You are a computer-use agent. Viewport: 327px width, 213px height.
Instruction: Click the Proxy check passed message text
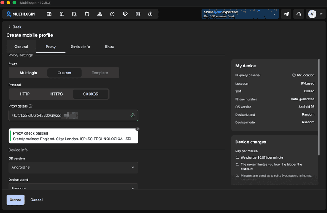pyautogui.click(x=31, y=133)
